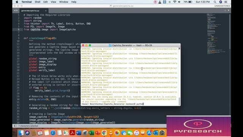Launch Outlook from the Dock

[155, 133]
